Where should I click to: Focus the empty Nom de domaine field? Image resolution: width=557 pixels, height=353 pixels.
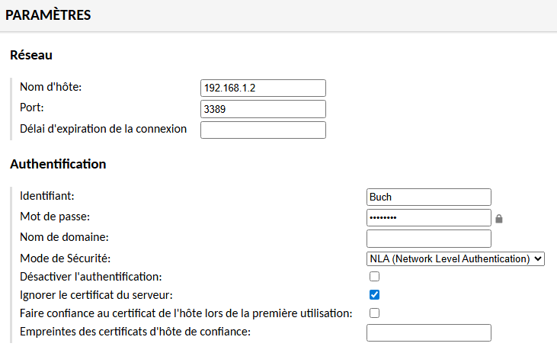pyautogui.click(x=428, y=239)
